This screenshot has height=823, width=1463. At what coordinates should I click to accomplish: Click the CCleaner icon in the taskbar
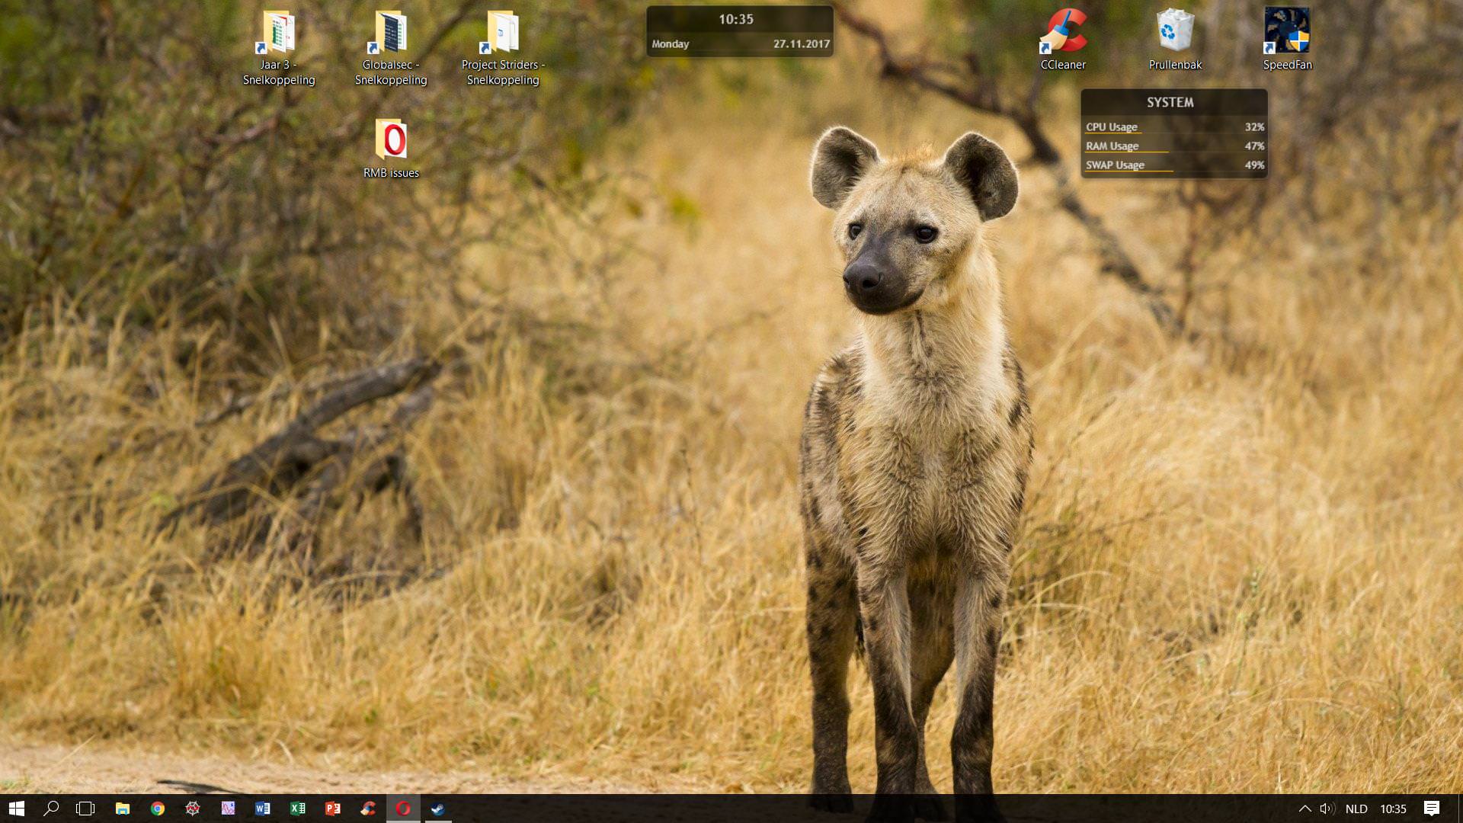[x=368, y=809]
